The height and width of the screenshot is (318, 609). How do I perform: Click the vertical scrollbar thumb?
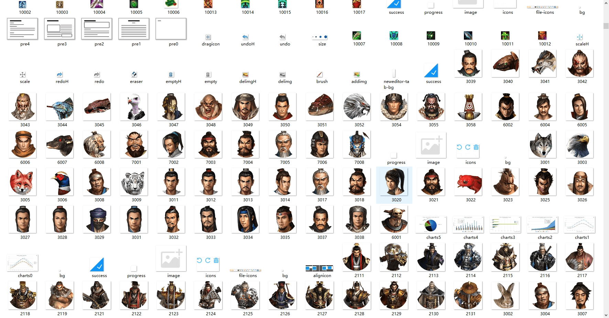[x=606, y=26]
